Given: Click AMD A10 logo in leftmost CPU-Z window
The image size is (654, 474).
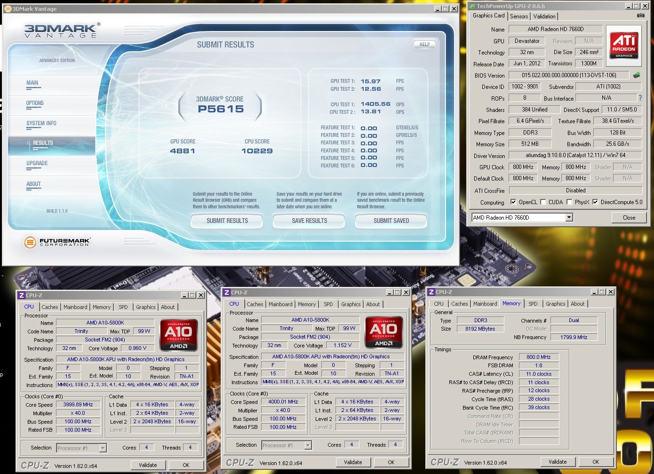Looking at the screenshot, I should [178, 335].
